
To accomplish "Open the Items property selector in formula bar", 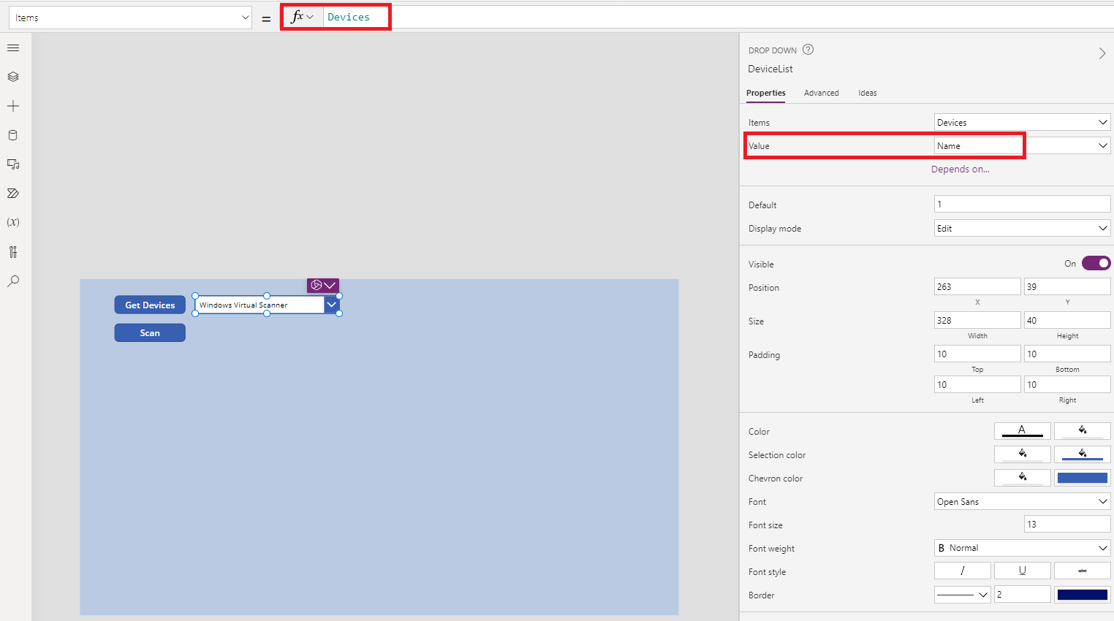I will tap(130, 18).
